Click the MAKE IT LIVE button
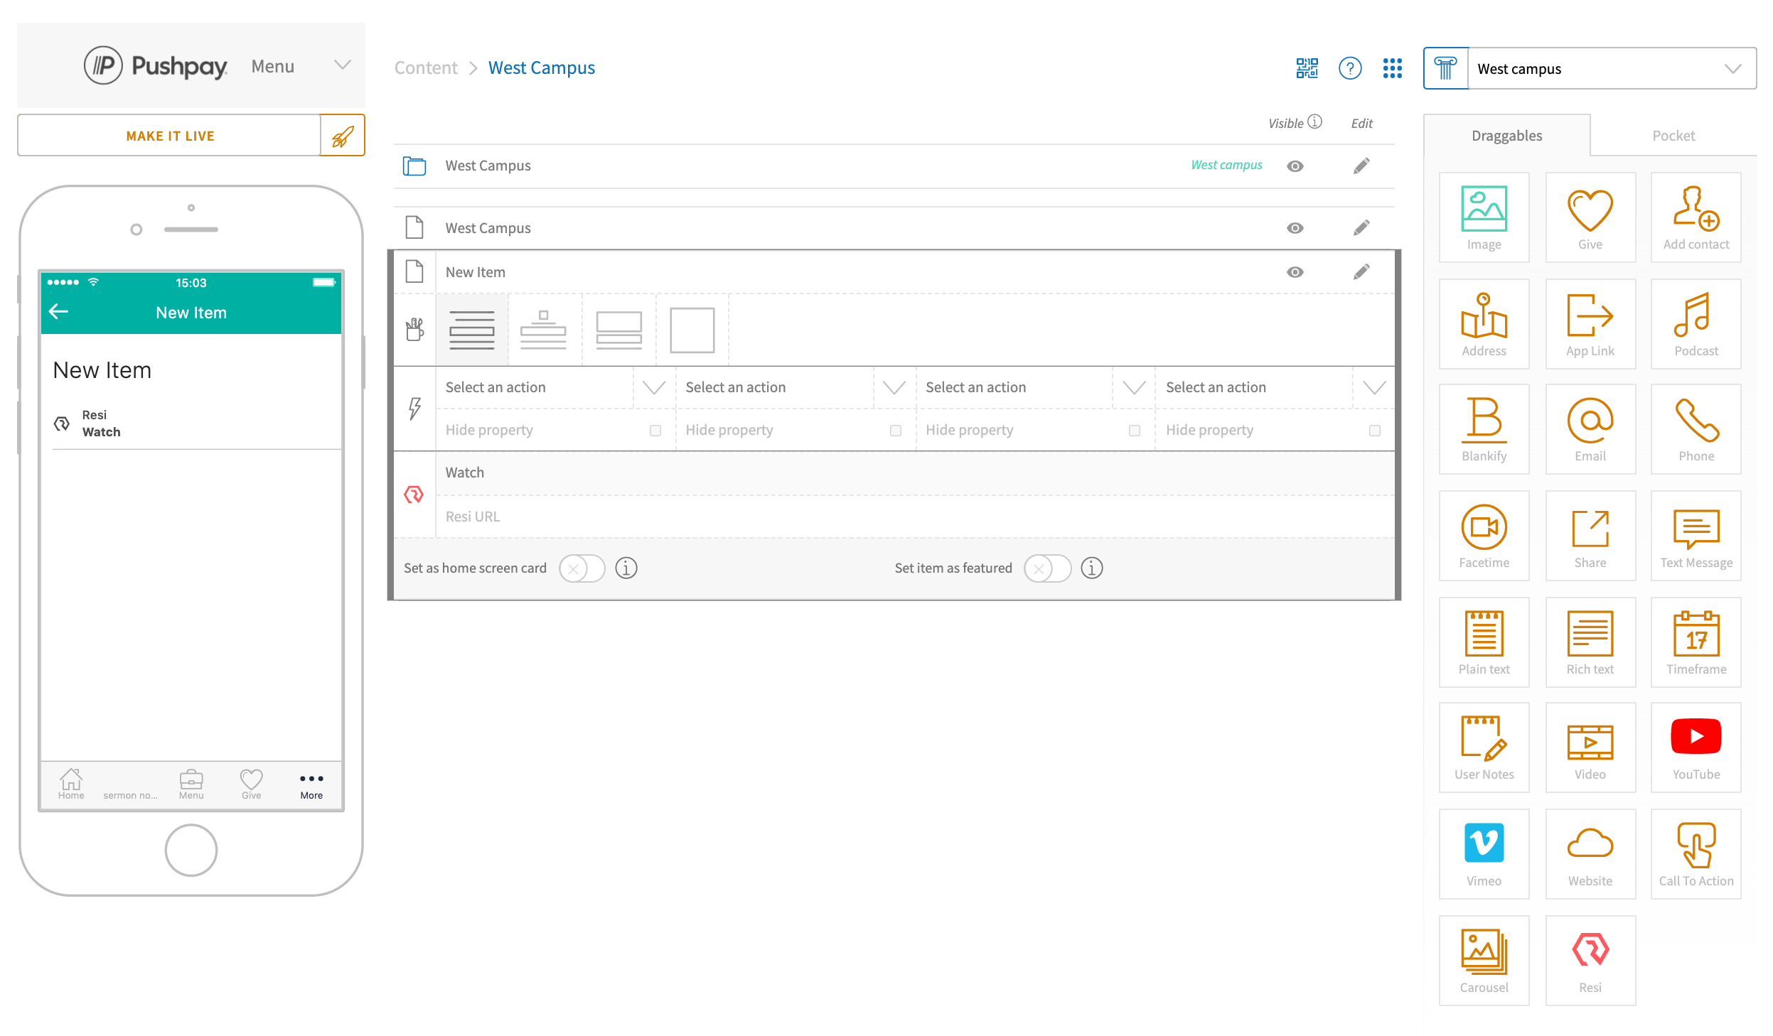Image resolution: width=1773 pixels, height=1036 pixels. 170,136
